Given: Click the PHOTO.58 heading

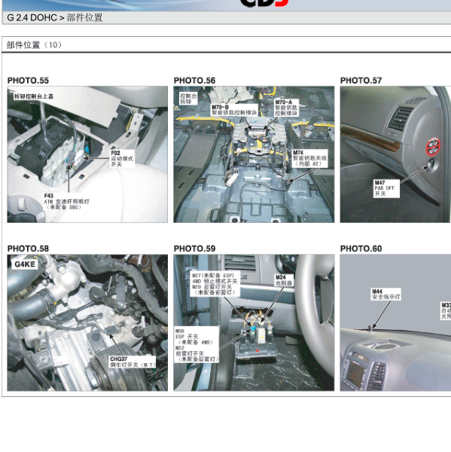Looking at the screenshot, I should point(28,249).
